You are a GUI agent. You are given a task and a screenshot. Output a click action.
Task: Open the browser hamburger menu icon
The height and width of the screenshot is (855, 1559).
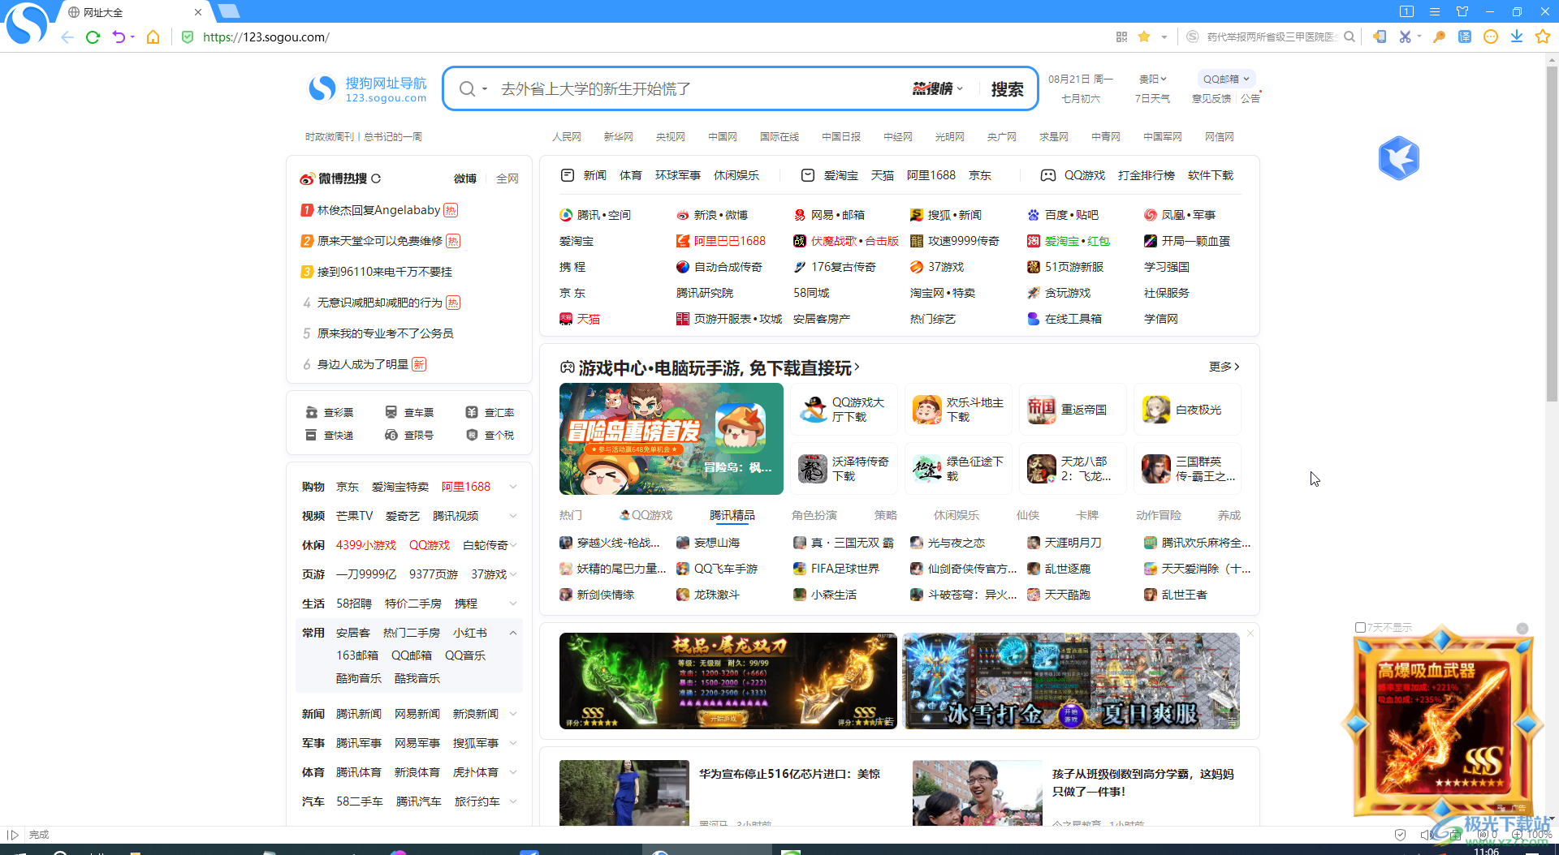(x=1435, y=11)
